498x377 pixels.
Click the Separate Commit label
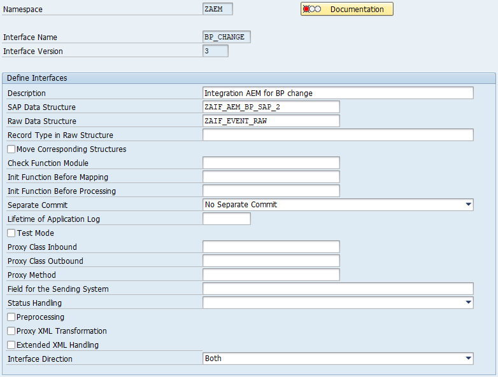pos(38,205)
